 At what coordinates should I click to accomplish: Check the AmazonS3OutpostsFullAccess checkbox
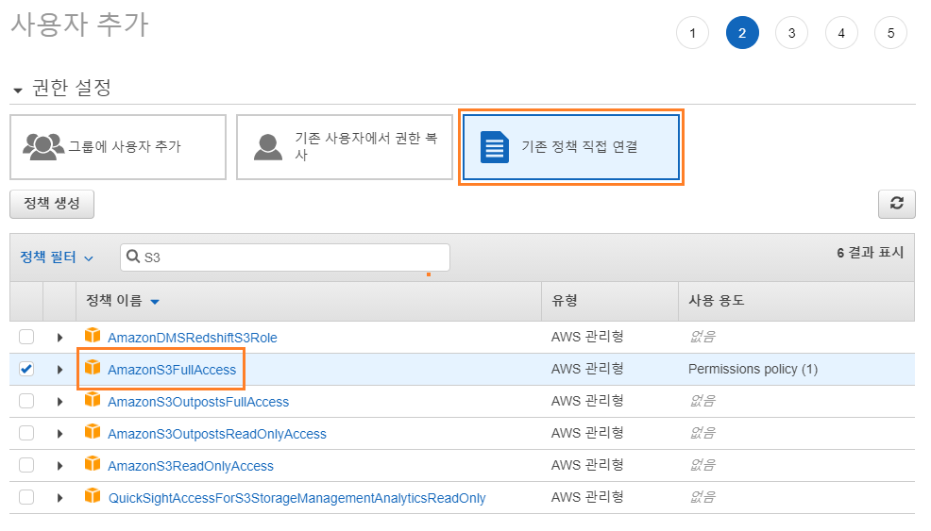tap(26, 401)
